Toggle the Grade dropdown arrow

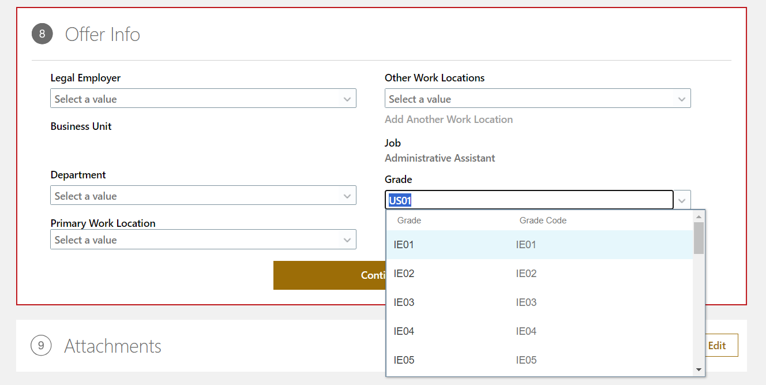pos(682,200)
